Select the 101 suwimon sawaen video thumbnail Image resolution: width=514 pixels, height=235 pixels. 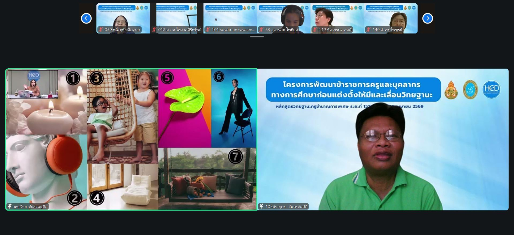tap(230, 16)
